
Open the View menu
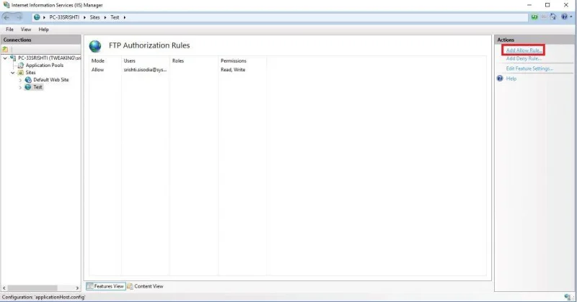pos(26,30)
